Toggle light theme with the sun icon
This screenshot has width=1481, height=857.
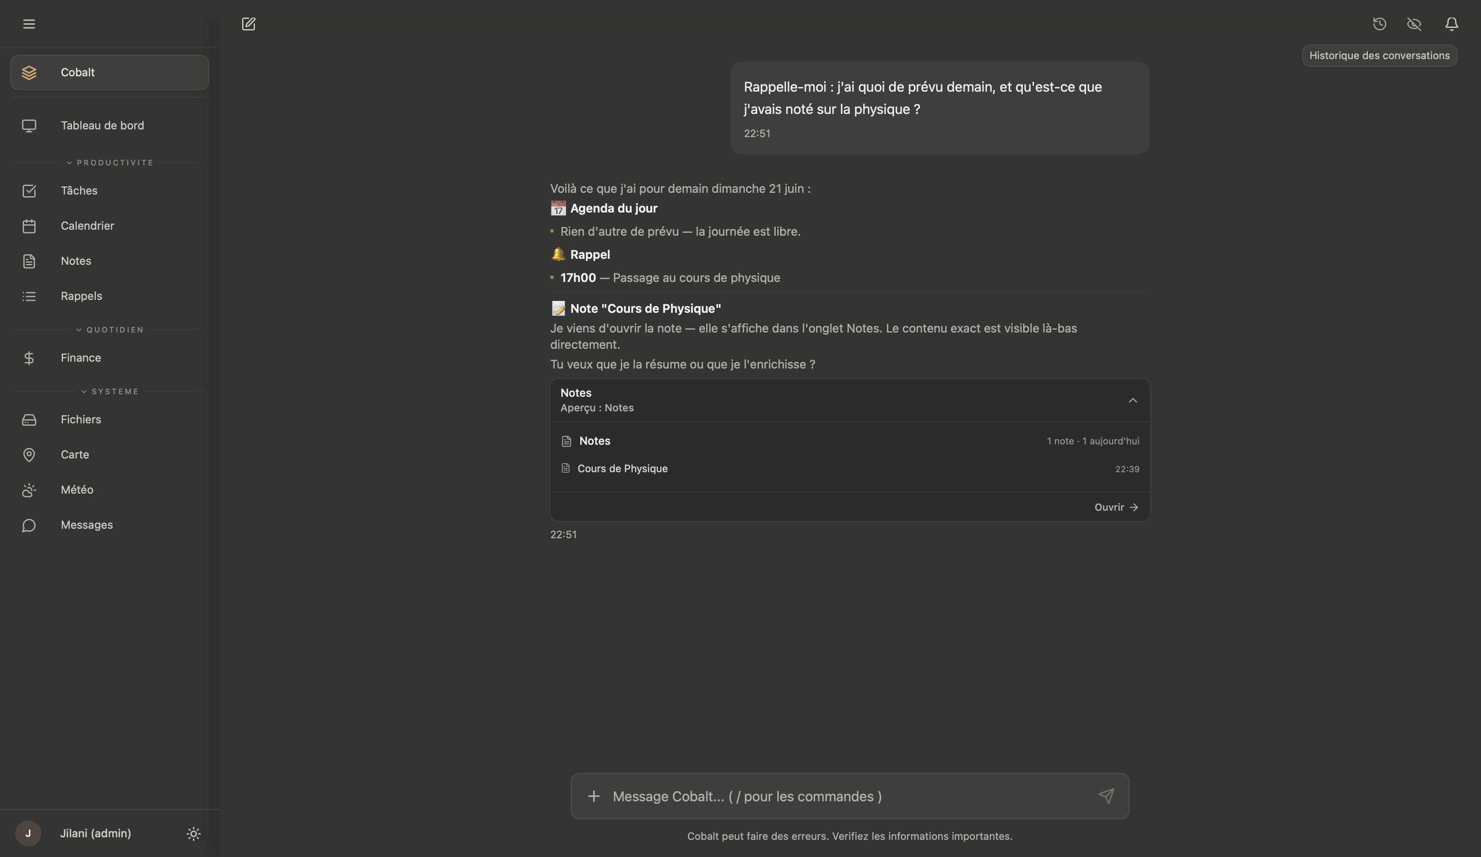click(193, 833)
